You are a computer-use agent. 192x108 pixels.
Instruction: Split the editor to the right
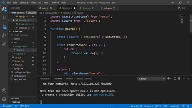tap(184, 8)
